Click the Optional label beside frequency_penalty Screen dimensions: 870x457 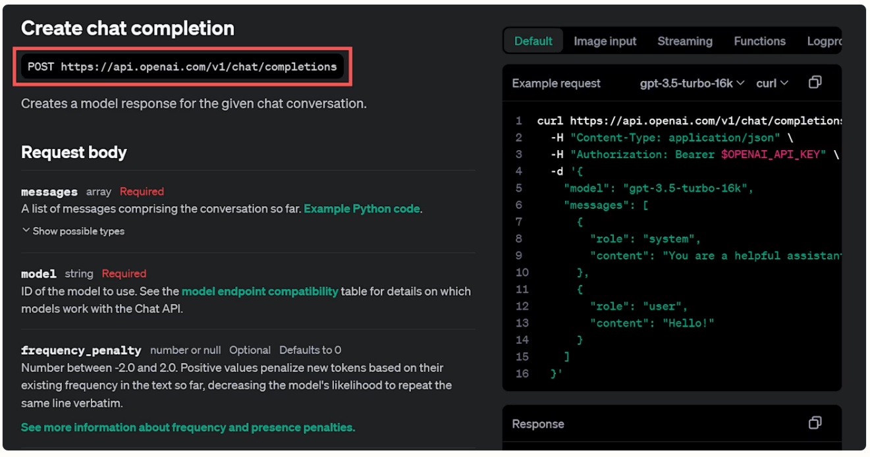coord(250,350)
